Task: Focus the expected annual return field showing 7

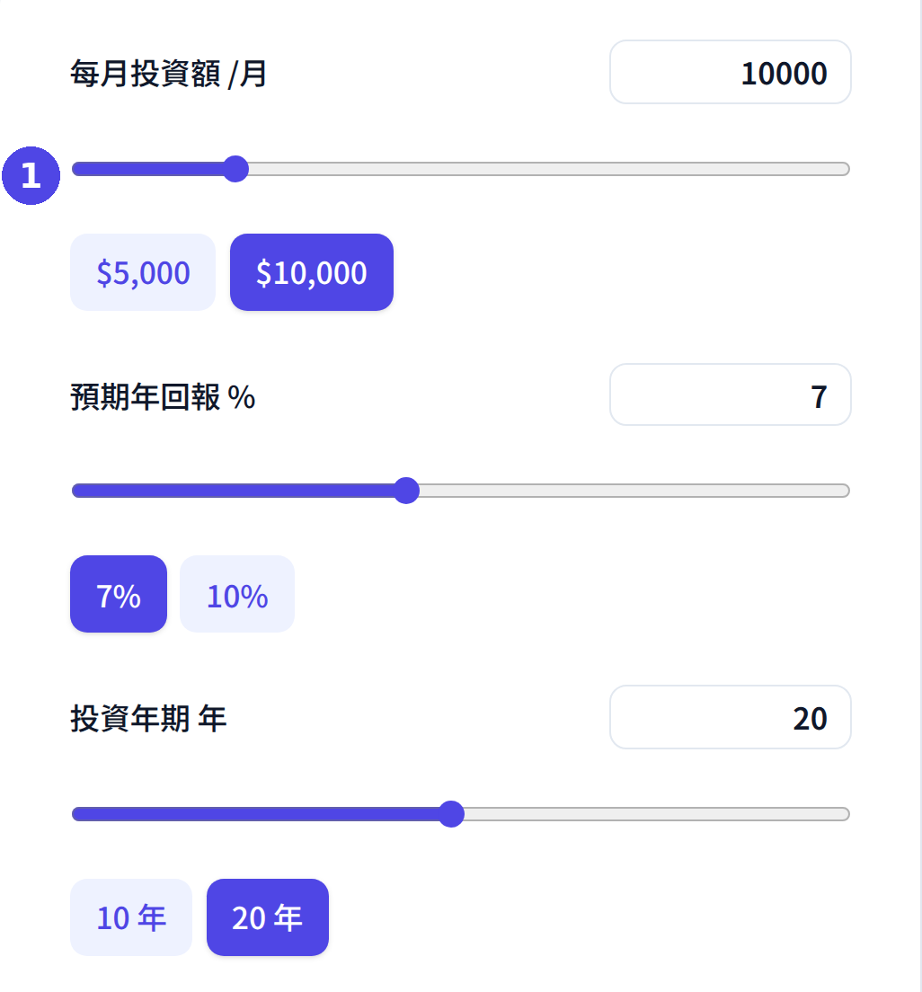Action: click(x=731, y=394)
